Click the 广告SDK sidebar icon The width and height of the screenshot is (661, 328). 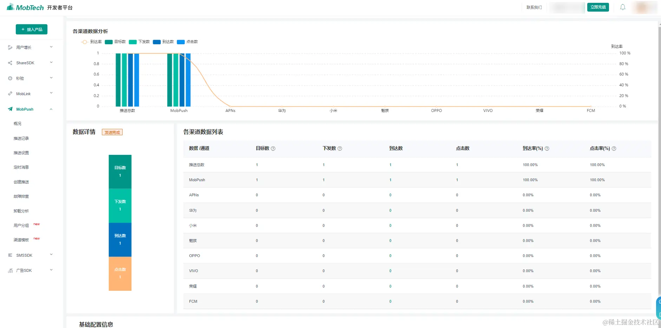10,270
